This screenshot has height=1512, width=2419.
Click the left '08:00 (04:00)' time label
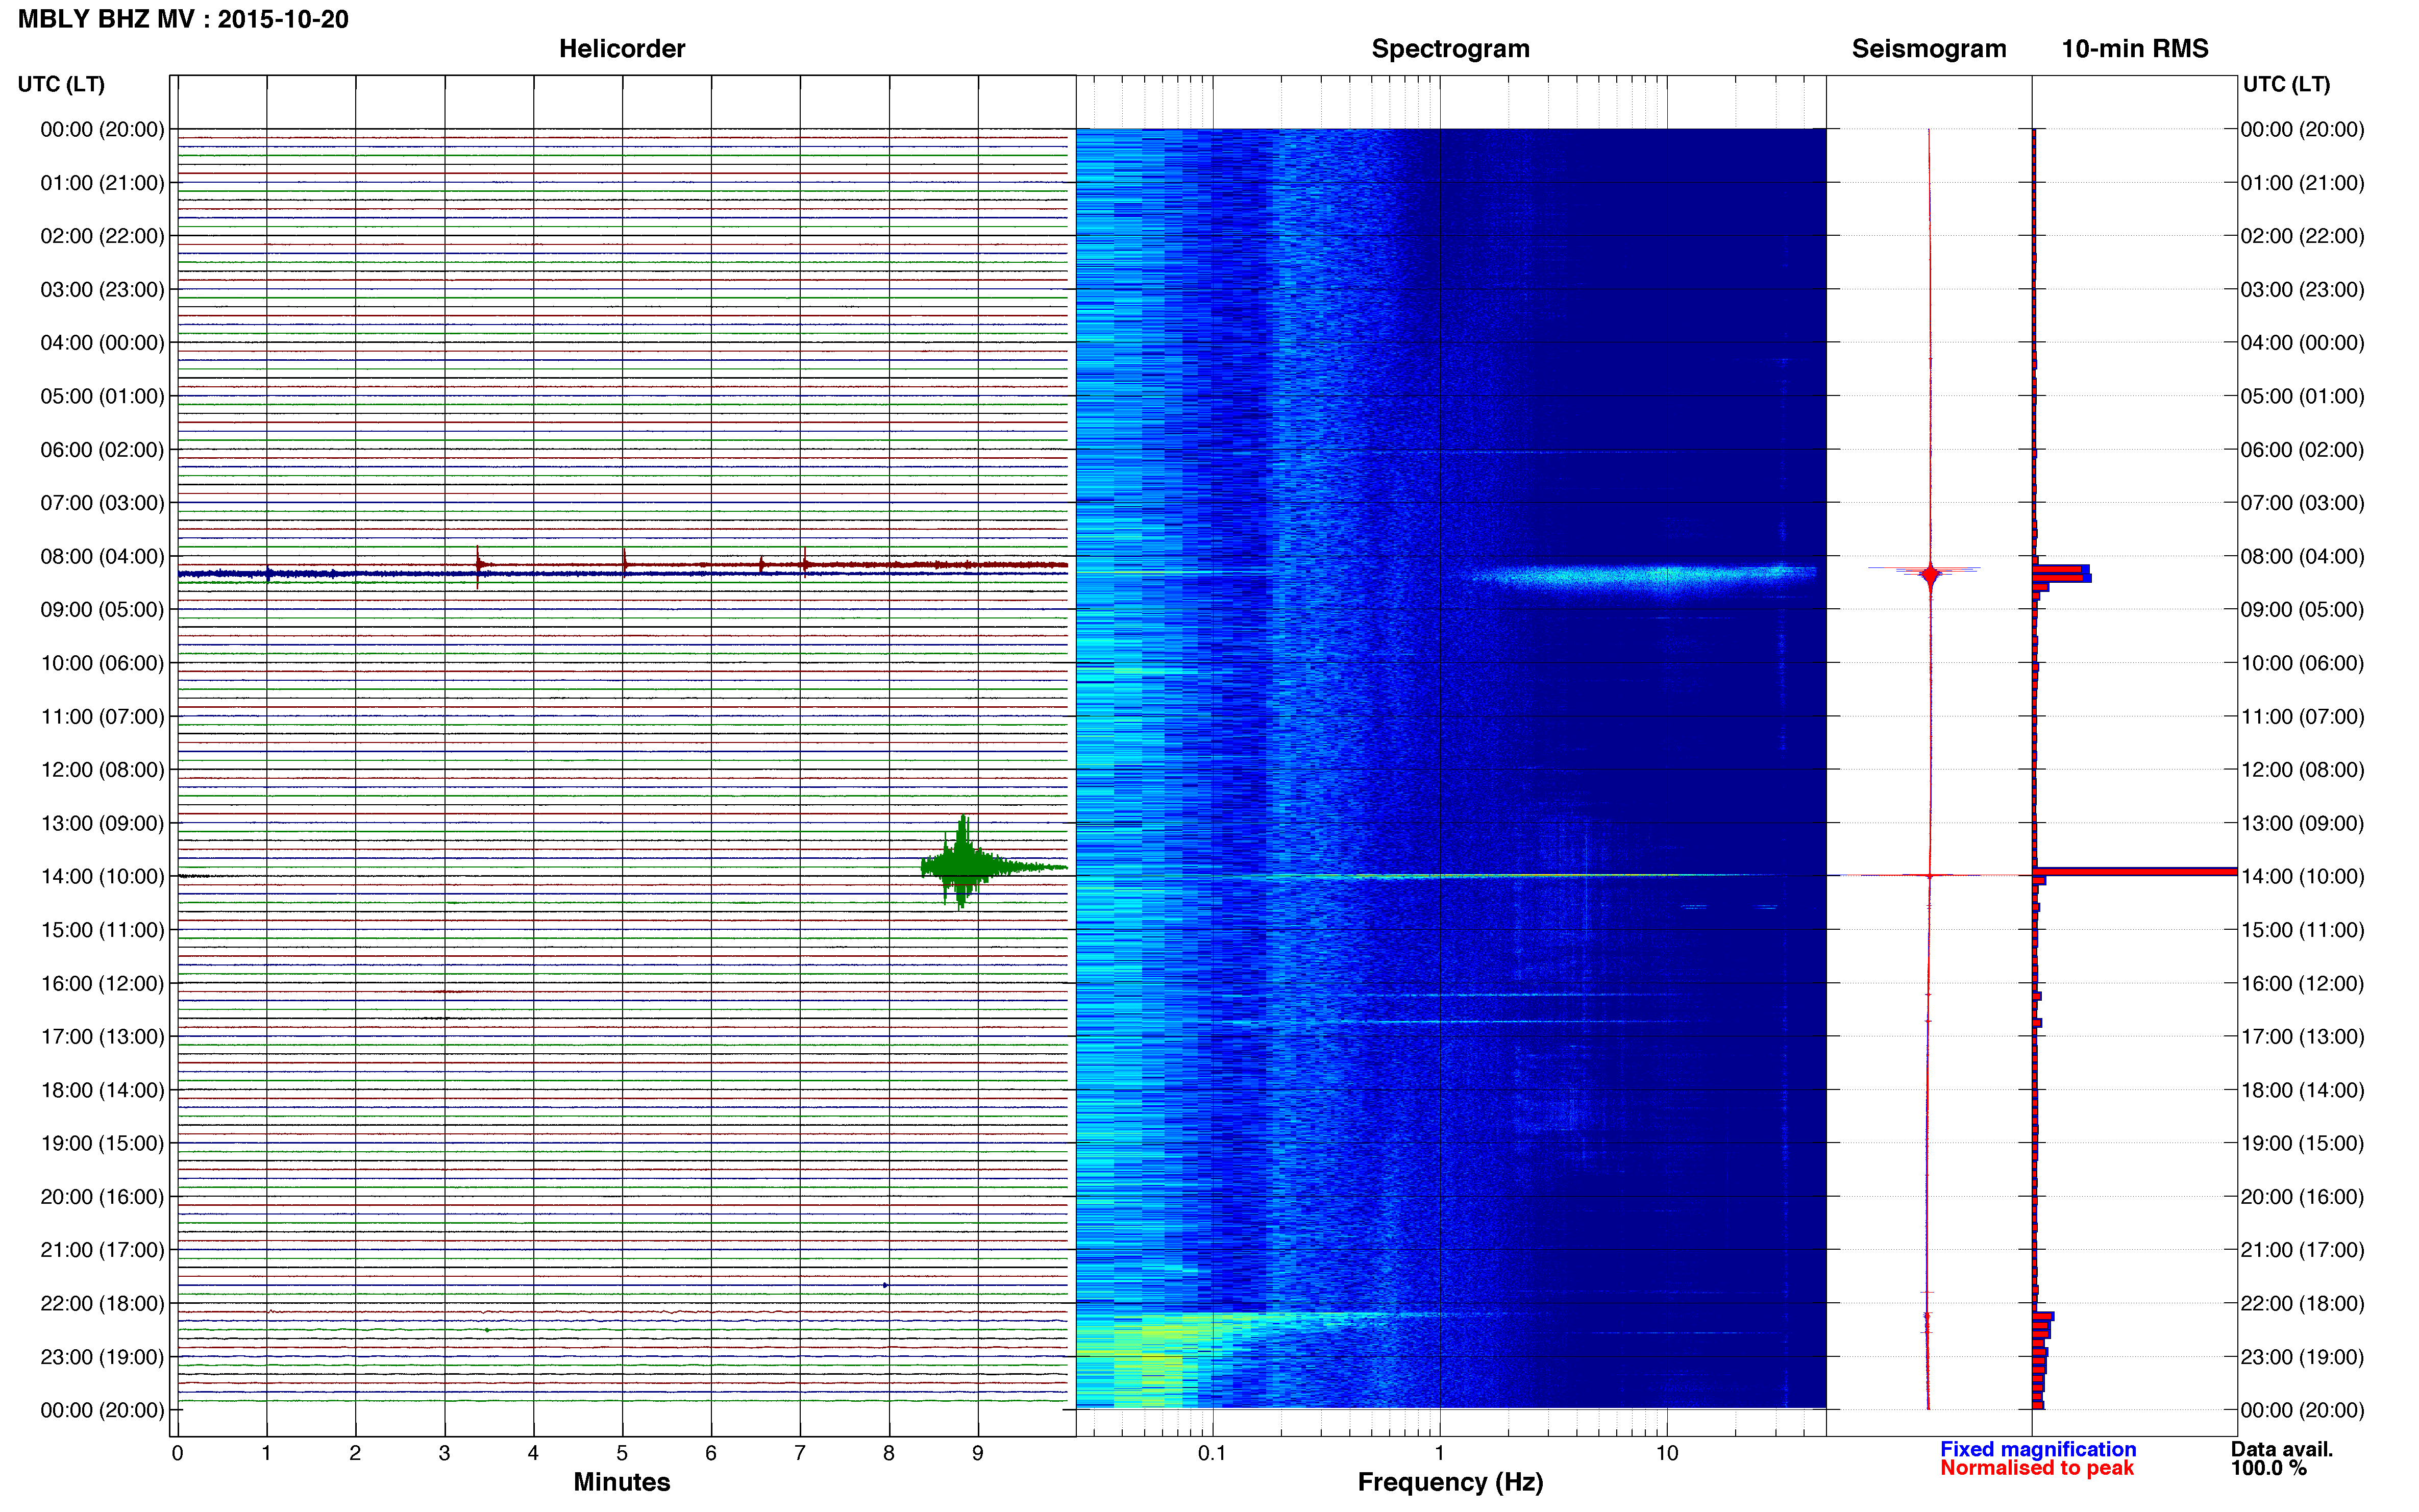pyautogui.click(x=102, y=556)
